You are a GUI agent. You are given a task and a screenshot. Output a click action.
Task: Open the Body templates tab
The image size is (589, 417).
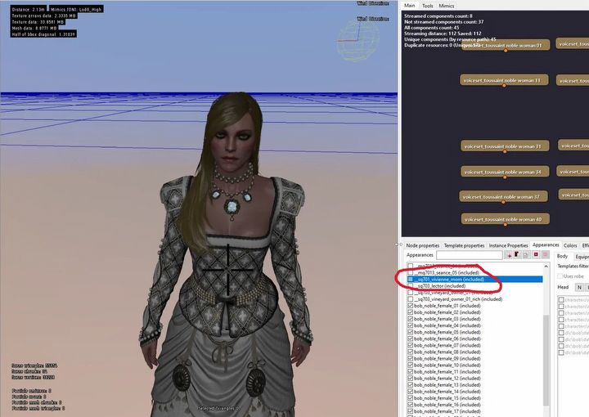[x=562, y=255]
